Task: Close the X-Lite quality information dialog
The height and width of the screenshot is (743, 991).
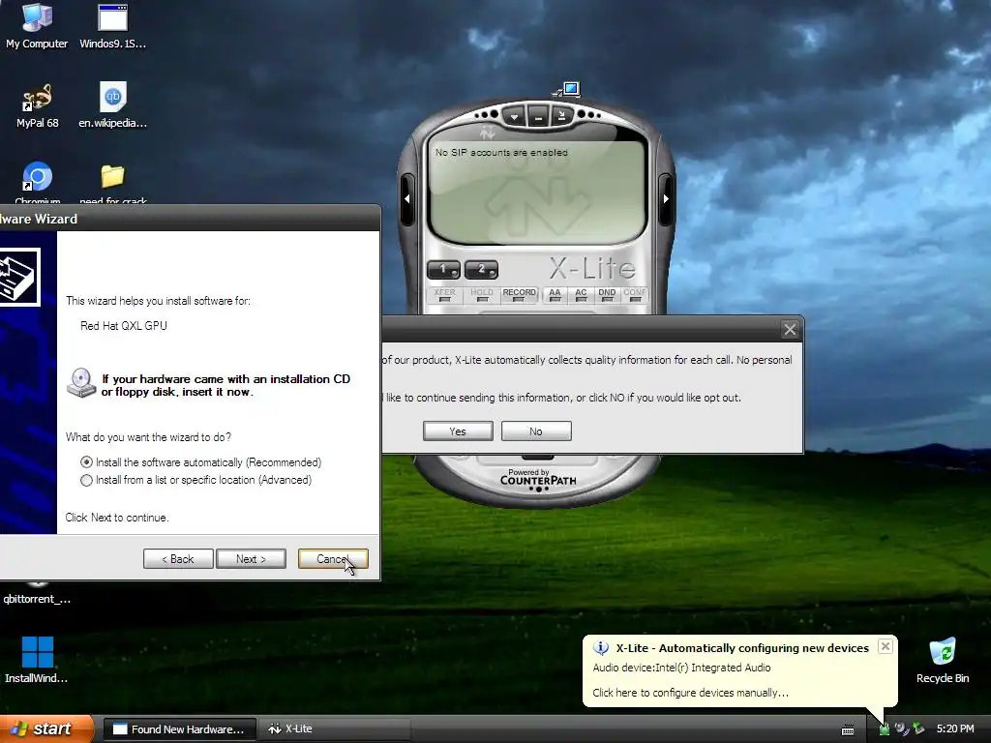Action: (x=790, y=329)
